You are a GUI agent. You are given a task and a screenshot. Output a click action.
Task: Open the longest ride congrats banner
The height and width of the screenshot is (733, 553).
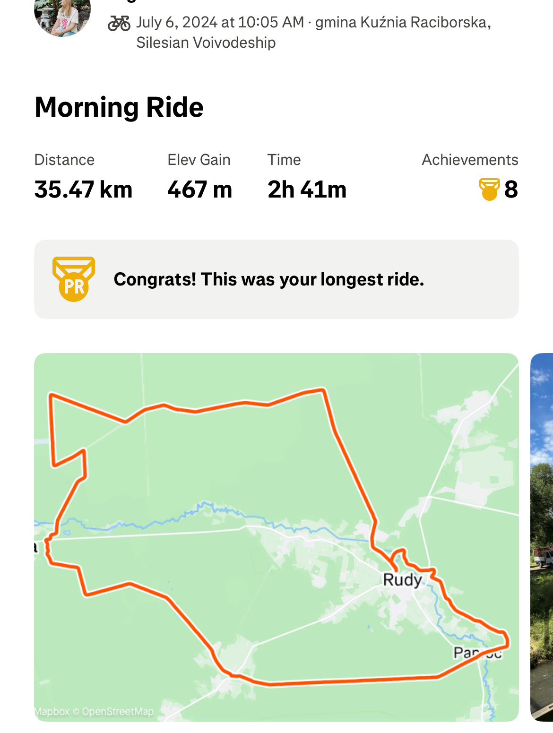(276, 279)
